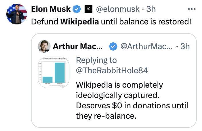202x131 pixels.
Task: Click Elon Musk's profile avatar
Action: pos(17,14)
